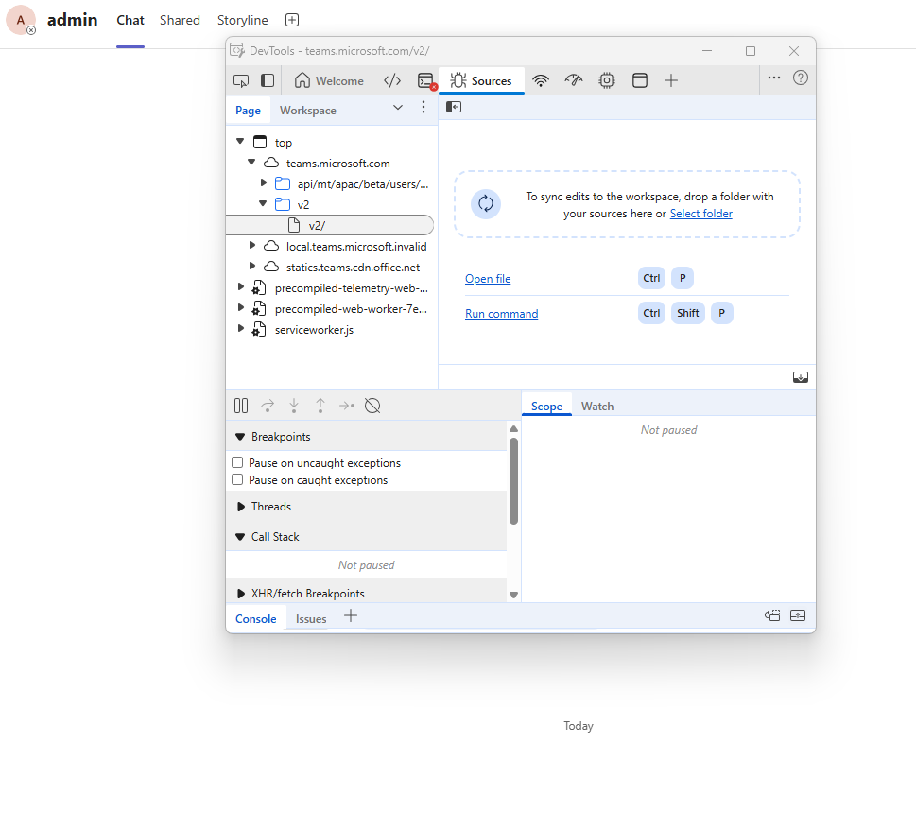
Task: Click the deactivate breakpoints icon
Action: (372, 406)
